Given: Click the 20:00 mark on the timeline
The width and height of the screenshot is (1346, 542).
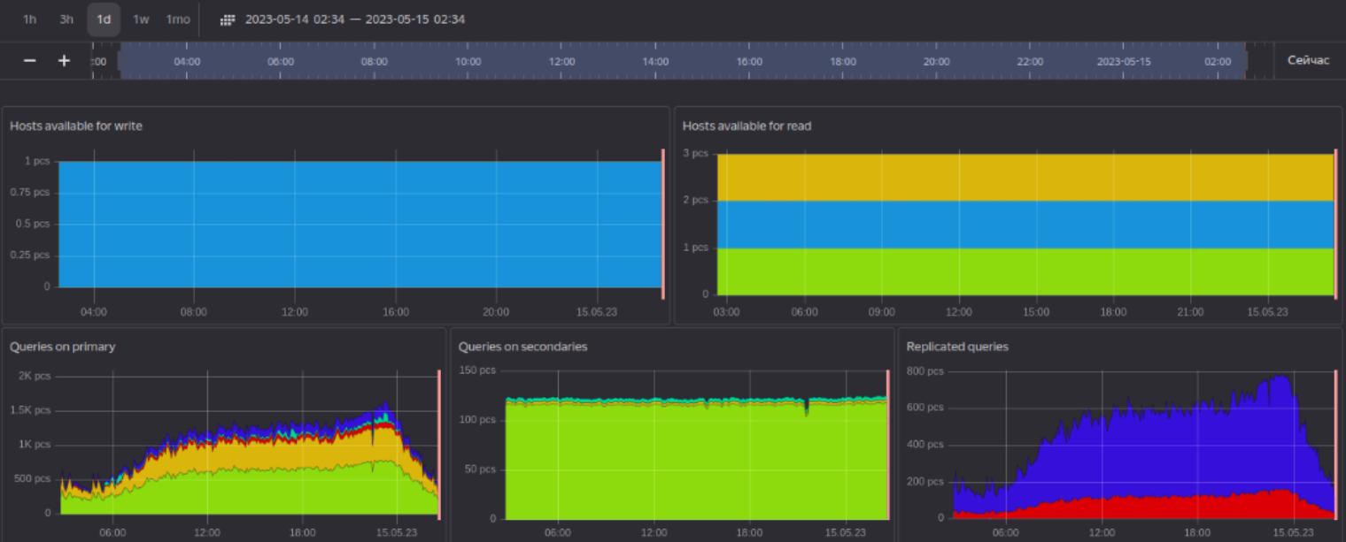Looking at the screenshot, I should [936, 62].
